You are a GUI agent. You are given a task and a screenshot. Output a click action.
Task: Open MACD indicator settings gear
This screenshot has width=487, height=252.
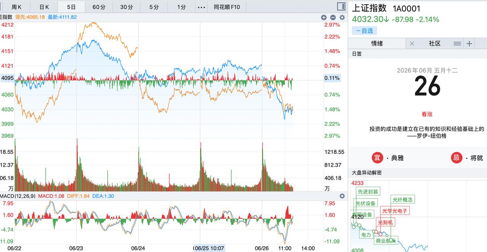[x=342, y=196]
